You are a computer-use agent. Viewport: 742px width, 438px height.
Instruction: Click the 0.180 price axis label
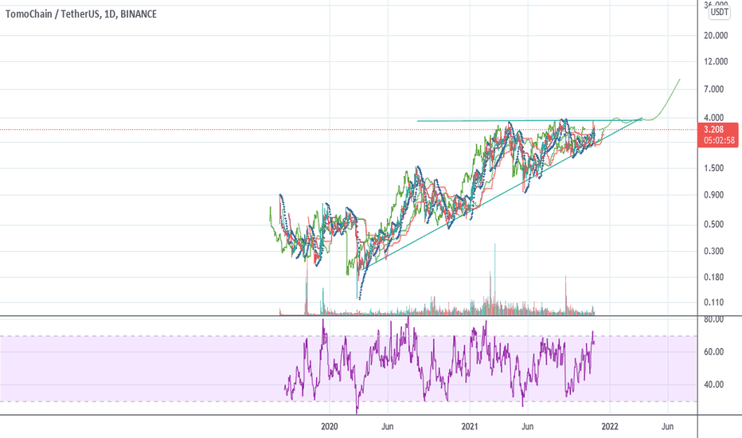click(x=714, y=277)
